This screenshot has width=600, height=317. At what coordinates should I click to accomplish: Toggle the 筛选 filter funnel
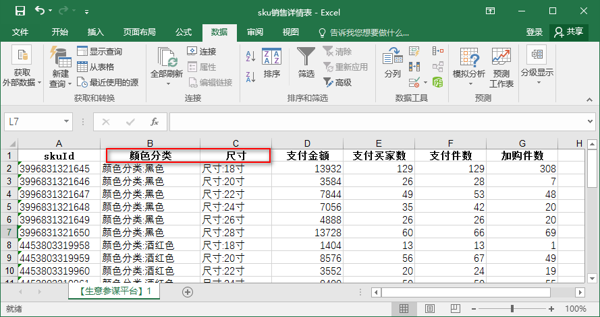[x=306, y=63]
